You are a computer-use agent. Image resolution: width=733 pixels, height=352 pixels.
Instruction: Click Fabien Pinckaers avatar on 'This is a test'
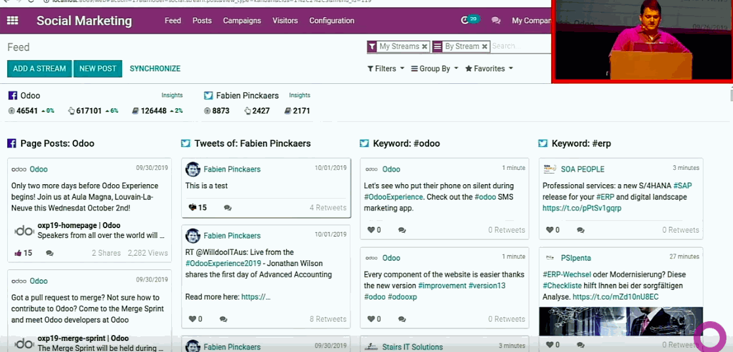192,169
